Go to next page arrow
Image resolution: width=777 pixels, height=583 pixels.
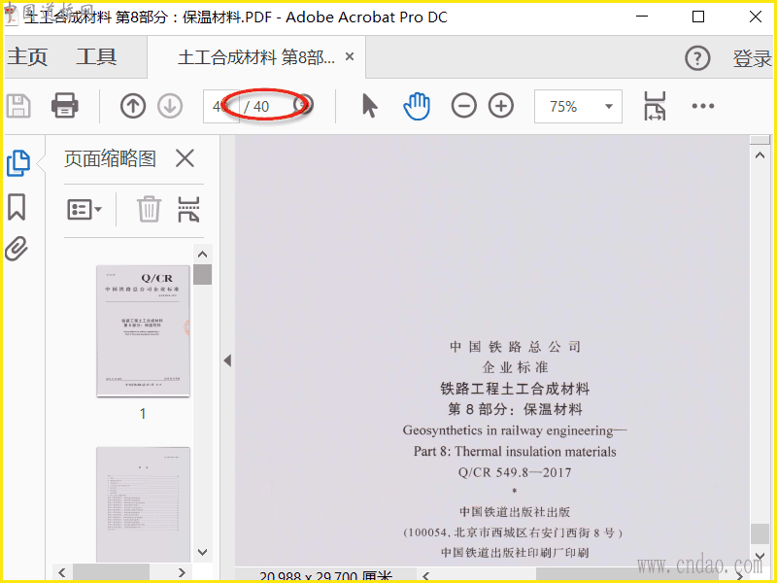tap(170, 106)
